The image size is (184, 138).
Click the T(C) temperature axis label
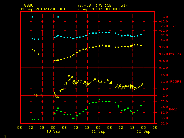point(172,26)
